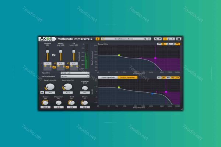Toggle the freeze snowflake button
The height and width of the screenshot is (147, 221).
42,93
